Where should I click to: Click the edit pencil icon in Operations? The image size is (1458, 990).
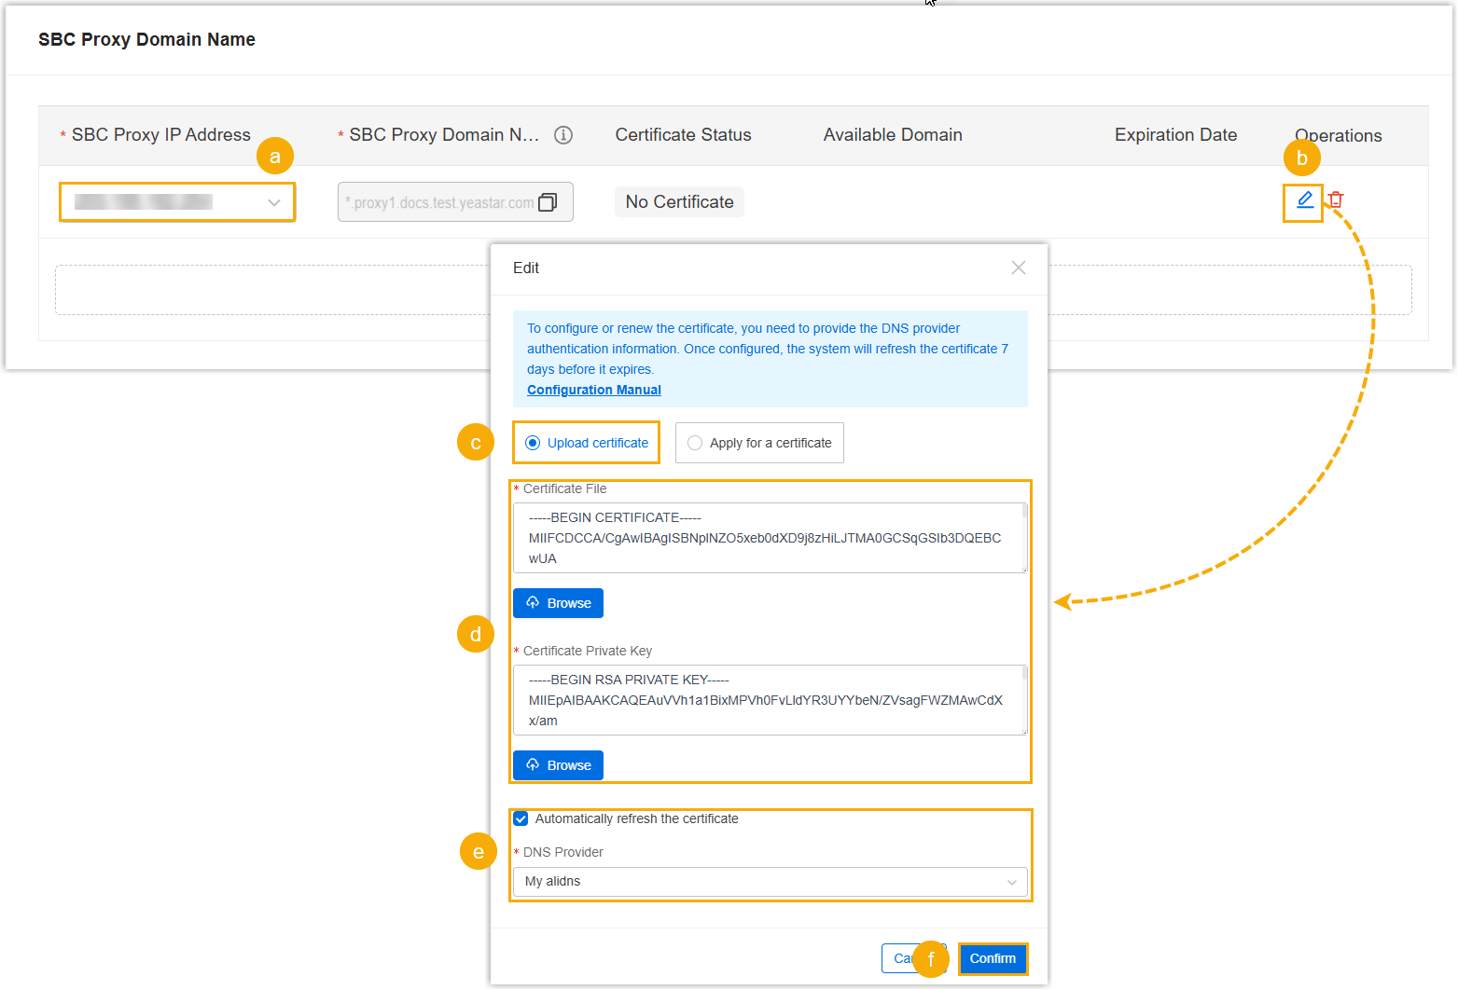[1304, 200]
